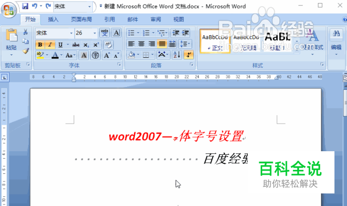Apply font color A

click(55, 55)
